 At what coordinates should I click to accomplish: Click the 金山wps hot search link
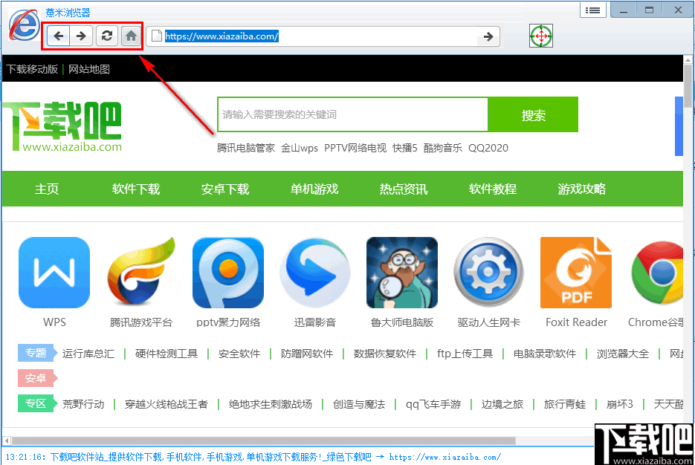(300, 148)
